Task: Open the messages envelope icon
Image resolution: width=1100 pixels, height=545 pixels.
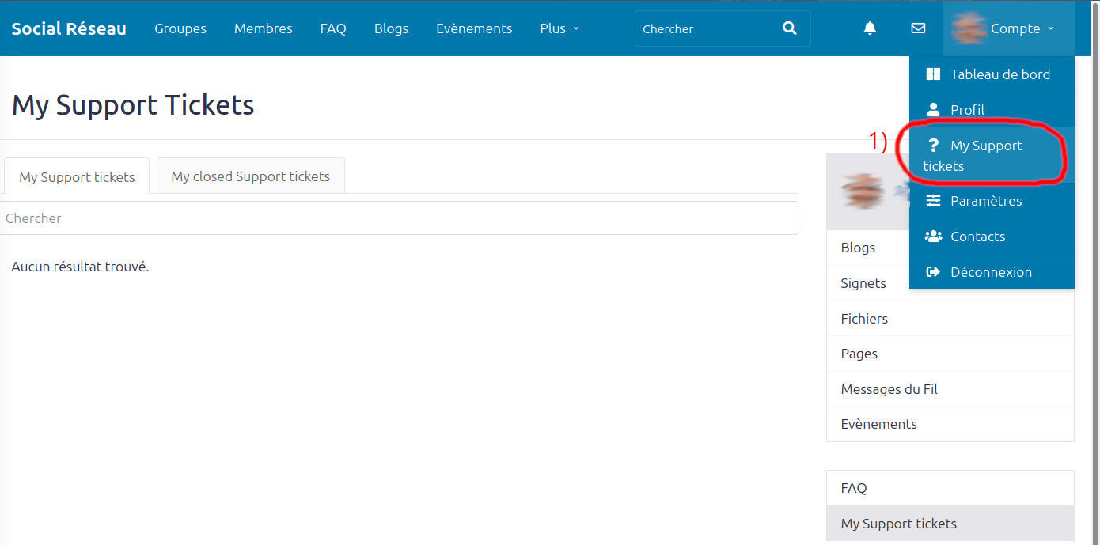Action: click(x=918, y=28)
